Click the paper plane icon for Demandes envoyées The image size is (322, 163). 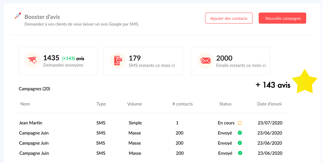tap(33, 61)
